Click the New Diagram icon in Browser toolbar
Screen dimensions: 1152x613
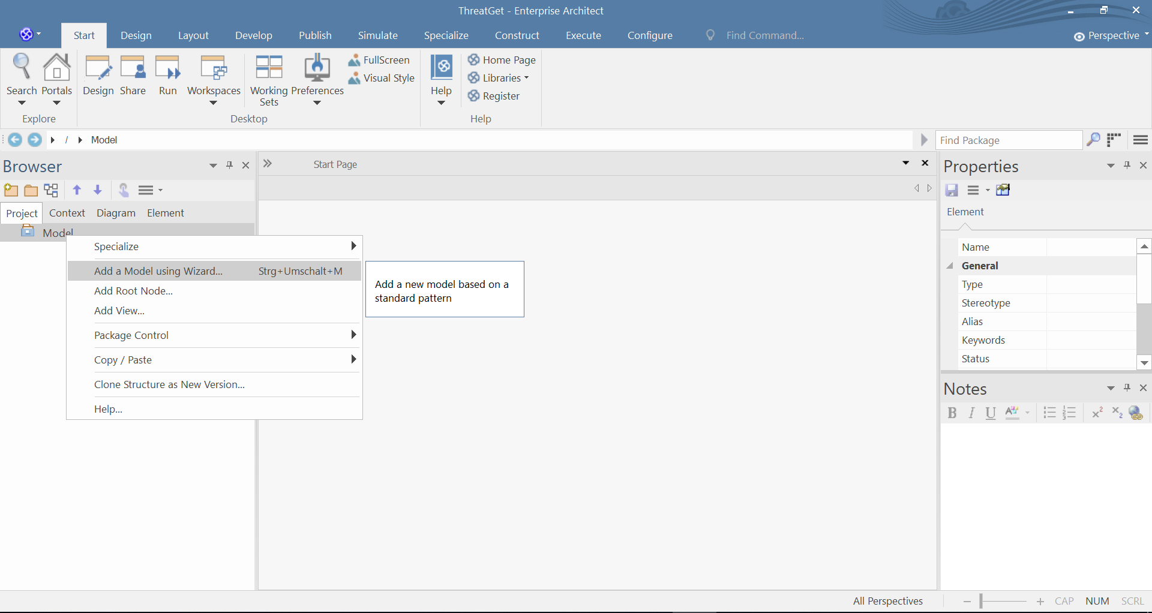click(52, 190)
